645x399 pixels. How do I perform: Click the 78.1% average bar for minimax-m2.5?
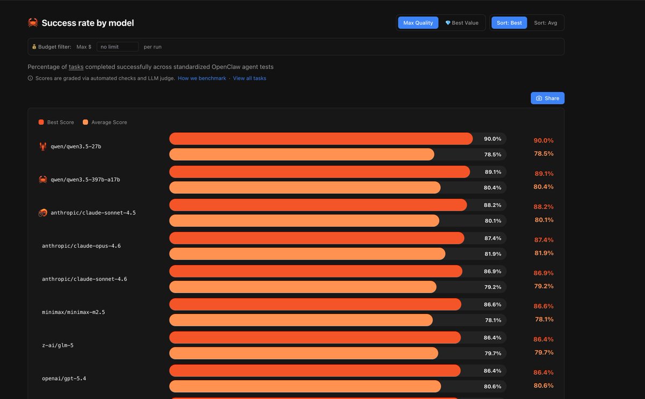[301, 320]
